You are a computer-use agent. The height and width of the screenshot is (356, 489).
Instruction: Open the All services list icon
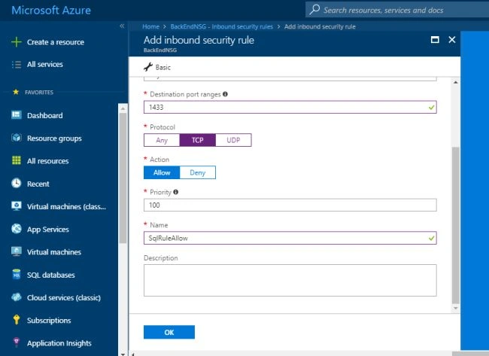click(17, 65)
